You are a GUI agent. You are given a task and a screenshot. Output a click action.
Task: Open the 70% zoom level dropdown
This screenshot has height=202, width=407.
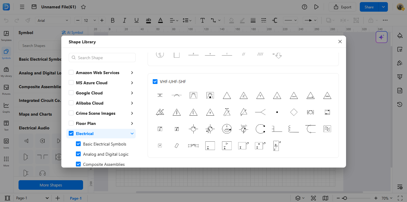tap(387, 198)
